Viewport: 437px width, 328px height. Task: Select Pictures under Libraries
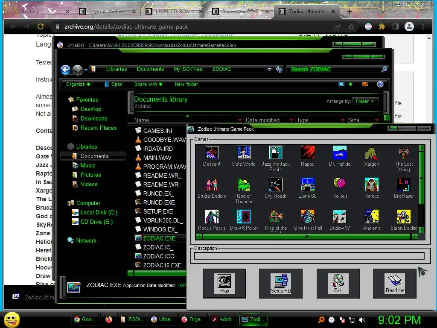click(90, 175)
